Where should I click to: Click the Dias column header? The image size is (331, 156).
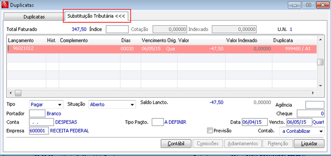130,40
